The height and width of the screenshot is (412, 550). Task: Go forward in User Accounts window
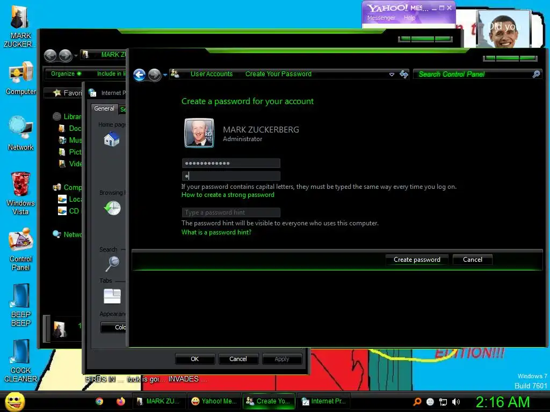pos(154,74)
